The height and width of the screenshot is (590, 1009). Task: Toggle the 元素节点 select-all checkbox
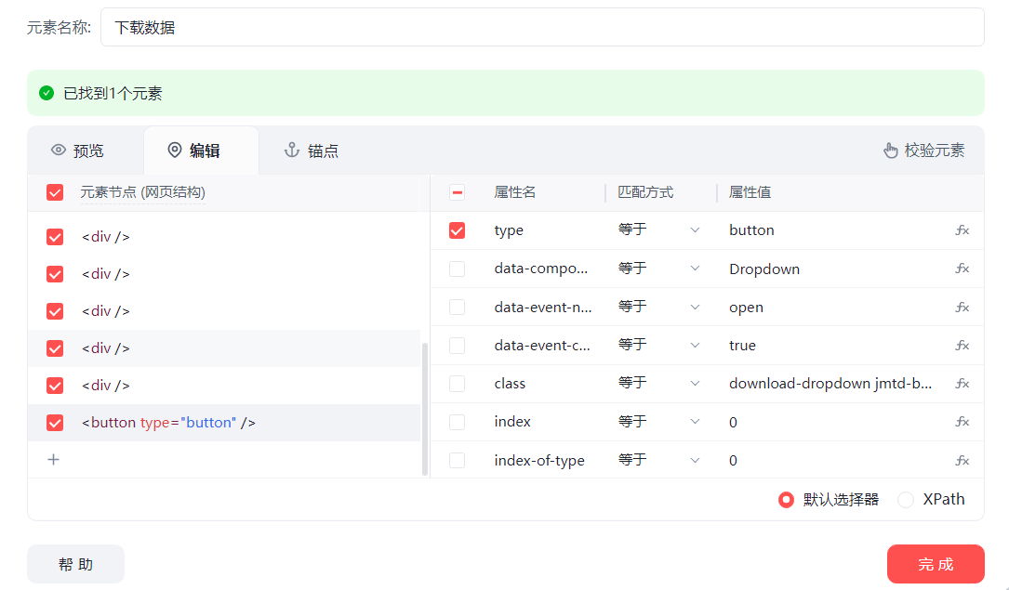55,192
